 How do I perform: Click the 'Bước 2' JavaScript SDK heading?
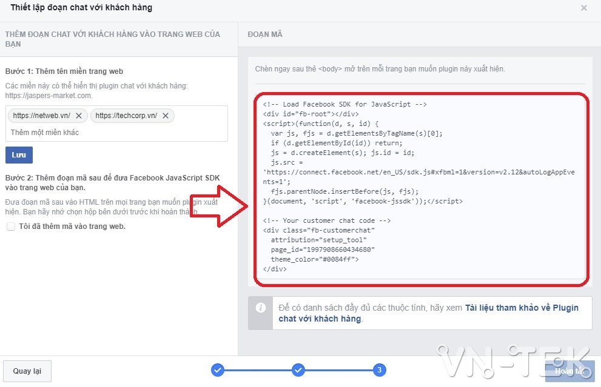112,182
